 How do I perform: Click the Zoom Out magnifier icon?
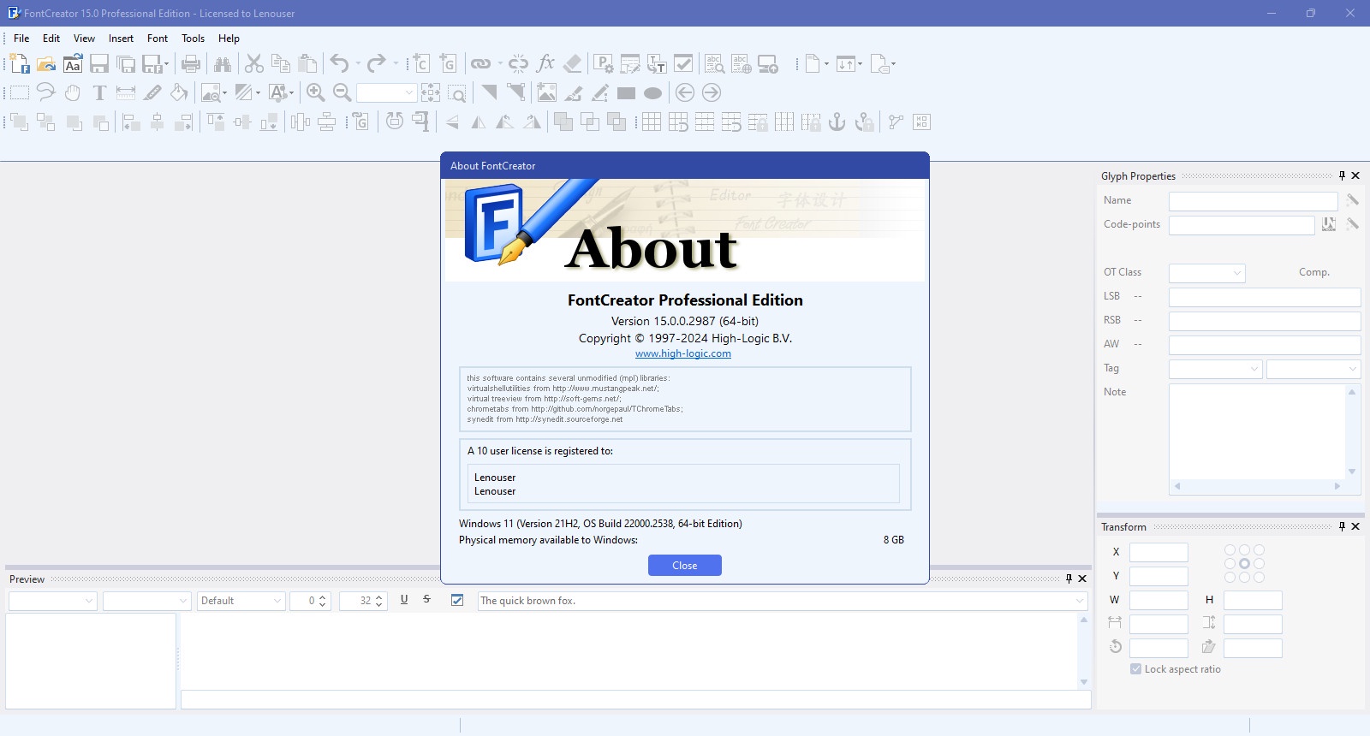(x=342, y=92)
